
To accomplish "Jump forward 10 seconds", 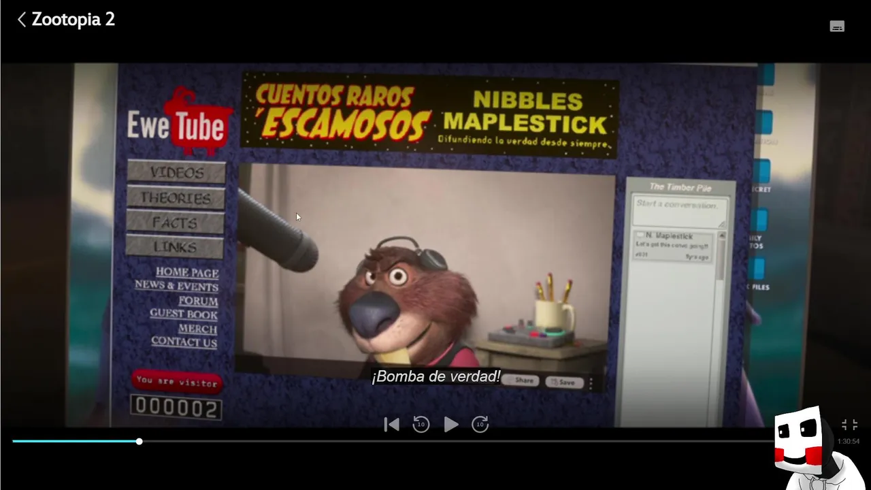I will (x=480, y=425).
